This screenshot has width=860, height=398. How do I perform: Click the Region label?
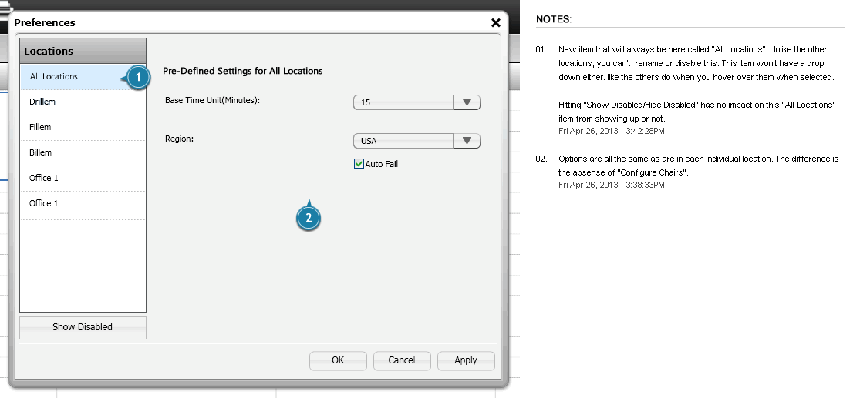pos(179,139)
